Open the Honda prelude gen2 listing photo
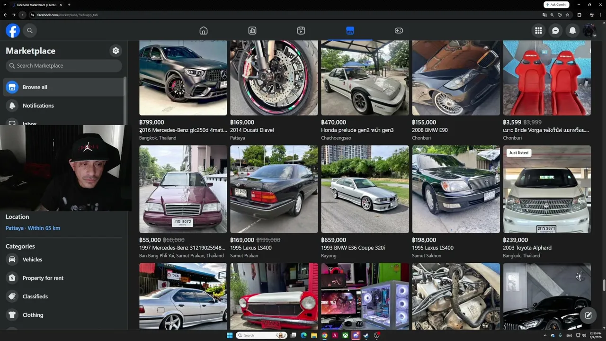This screenshot has height=341, width=606. (365, 78)
